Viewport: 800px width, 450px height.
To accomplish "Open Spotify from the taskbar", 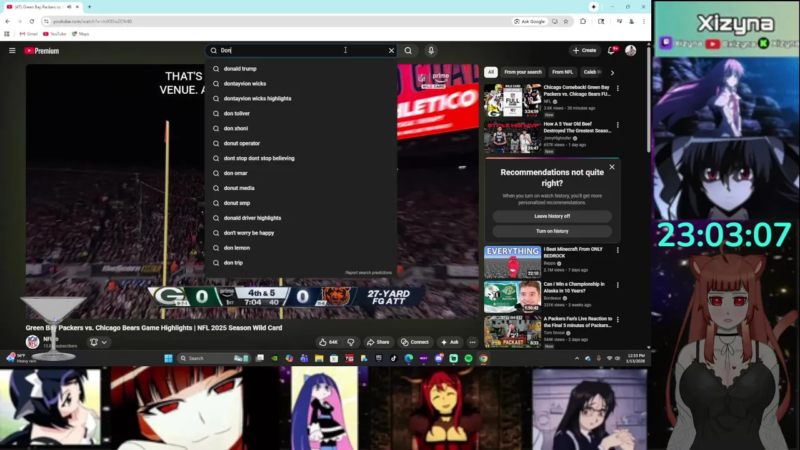I will click(468, 358).
